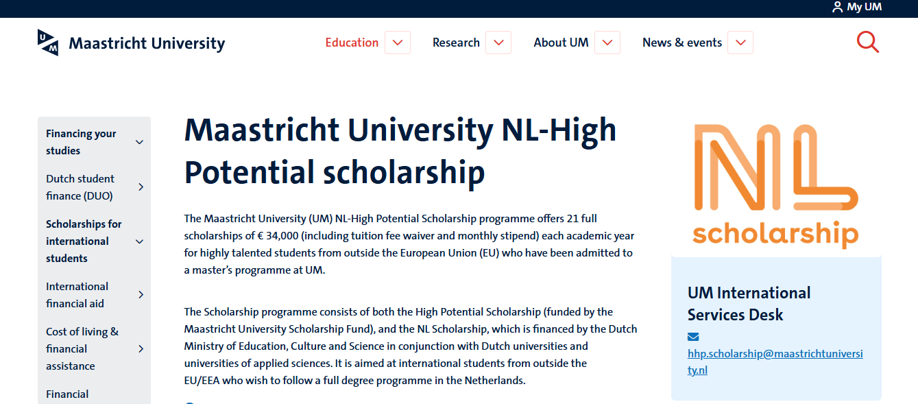The height and width of the screenshot is (404, 918).
Task: Click the chevron next to Dutch student finance (DUO)
Action: coord(141,187)
